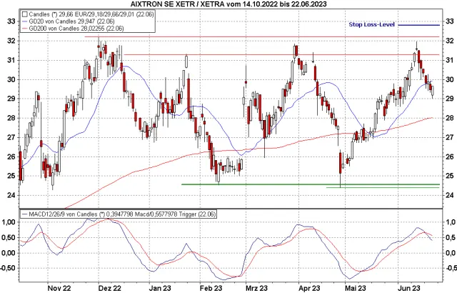Select the GD200 von Candles legend entry

(x=73, y=29)
